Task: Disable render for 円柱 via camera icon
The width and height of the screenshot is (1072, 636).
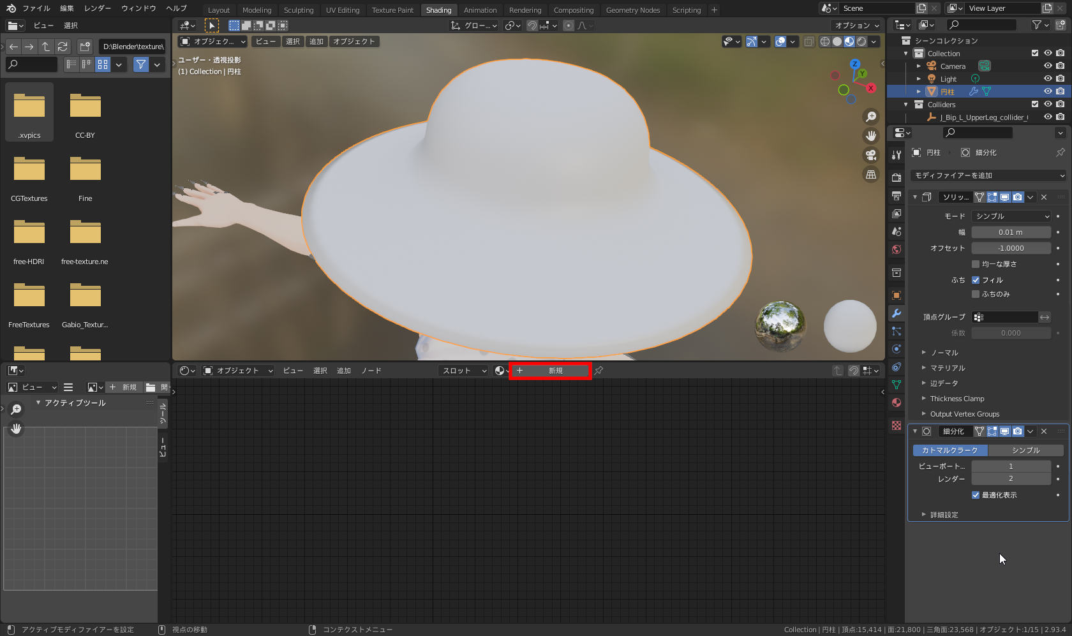Action: pyautogui.click(x=1060, y=91)
